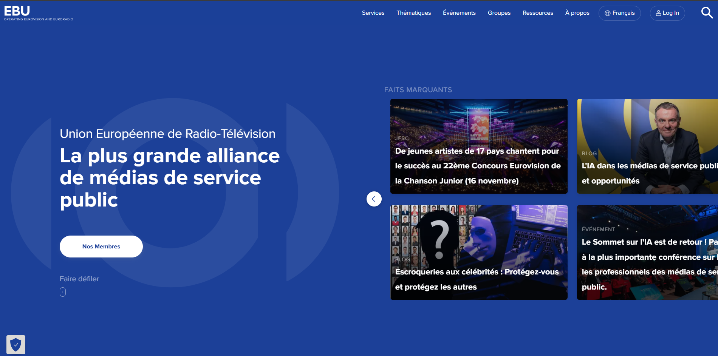The width and height of the screenshot is (718, 356).
Task: Open the Ressources menu
Action: click(538, 13)
